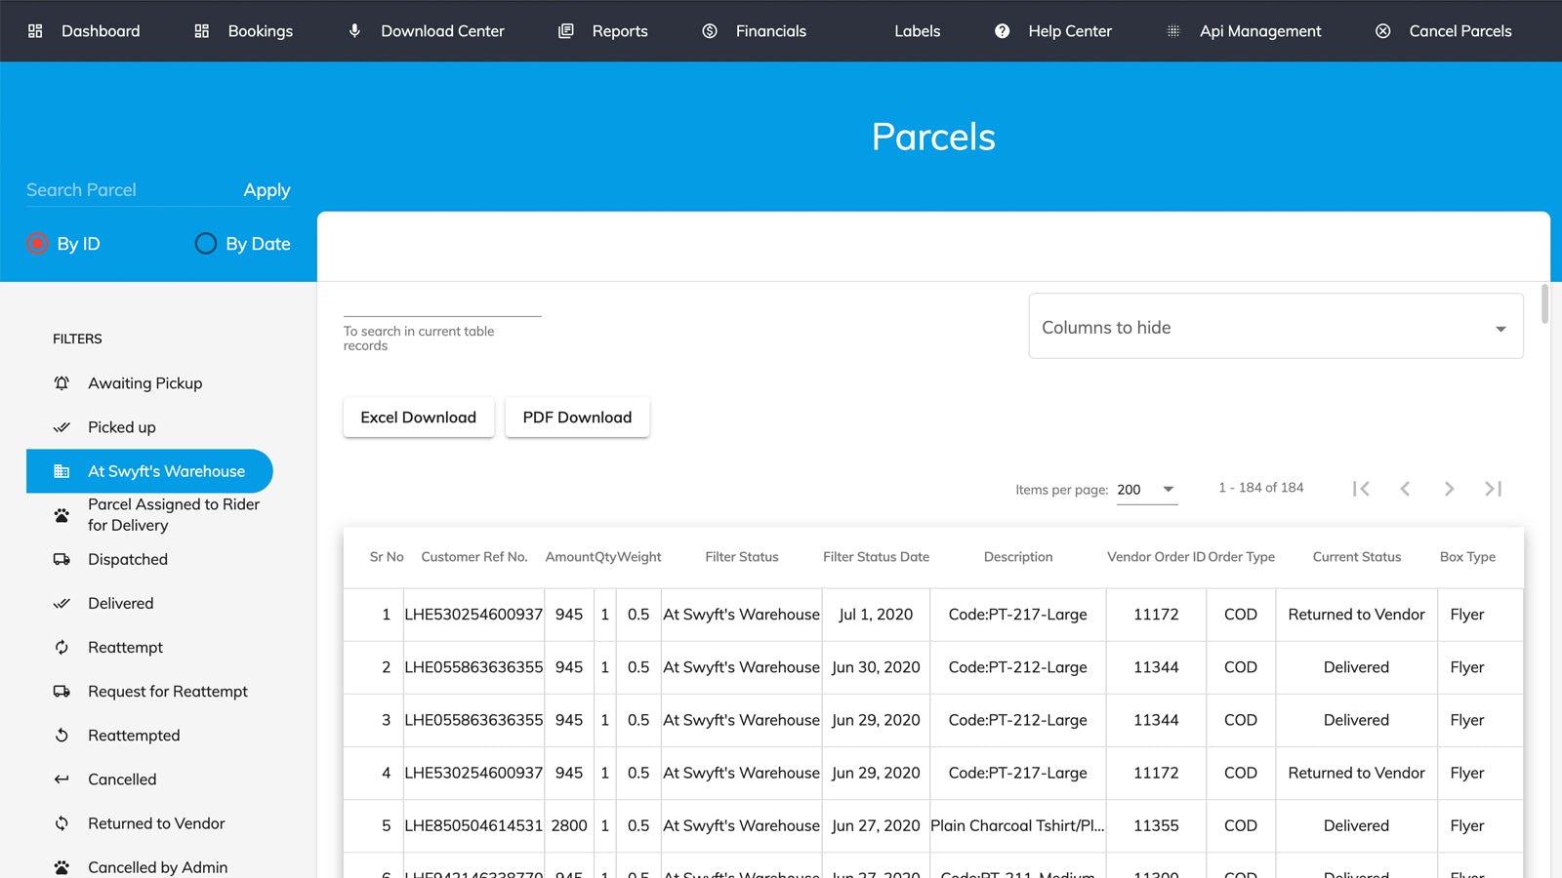
Task: Go to next page of results
Action: tap(1449, 489)
